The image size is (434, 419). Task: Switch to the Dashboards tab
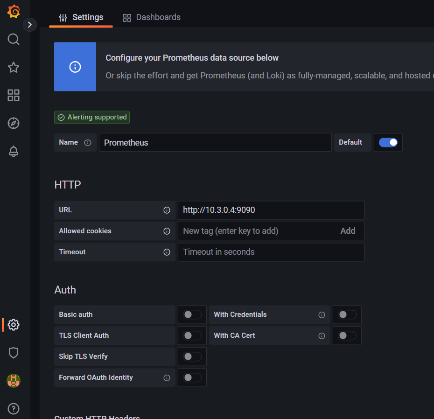coord(151,17)
